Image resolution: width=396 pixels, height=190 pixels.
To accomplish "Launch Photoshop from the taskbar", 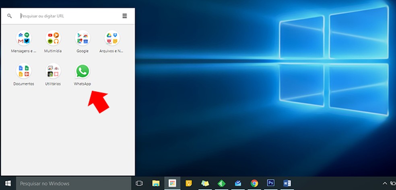I will click(271, 183).
